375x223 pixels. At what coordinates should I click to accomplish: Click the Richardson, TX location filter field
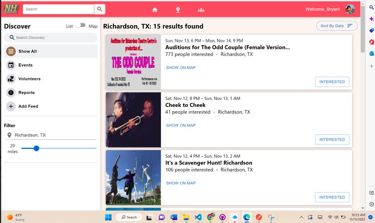point(52,135)
